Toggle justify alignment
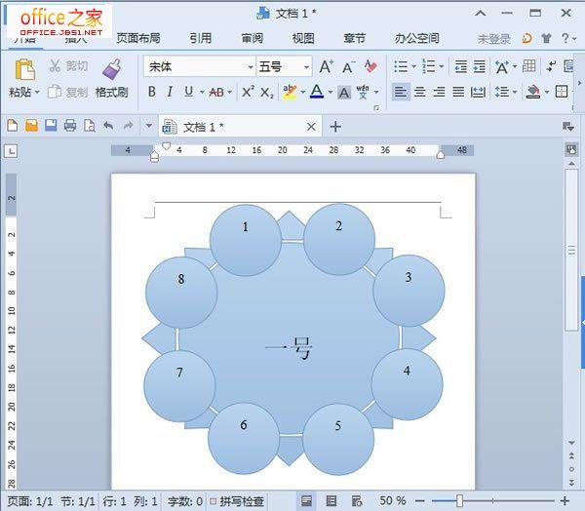The image size is (585, 511). (458, 92)
